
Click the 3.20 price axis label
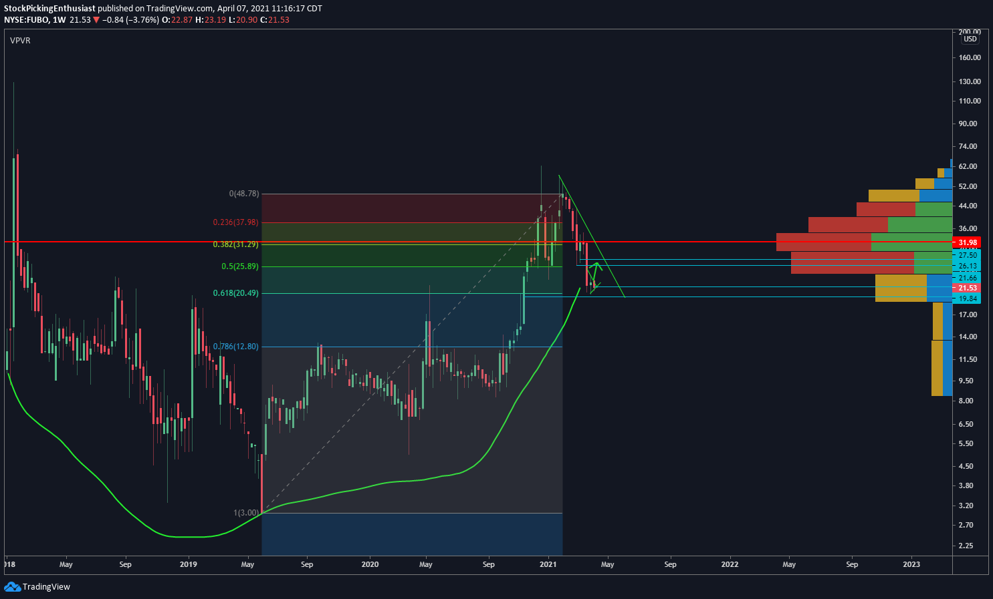click(x=966, y=506)
